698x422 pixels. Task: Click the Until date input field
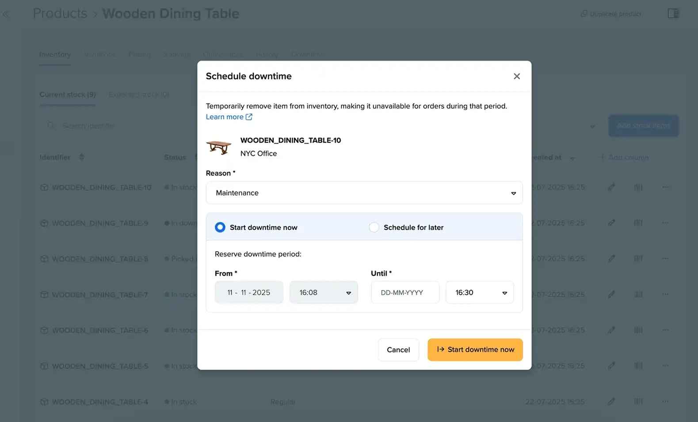(x=404, y=293)
